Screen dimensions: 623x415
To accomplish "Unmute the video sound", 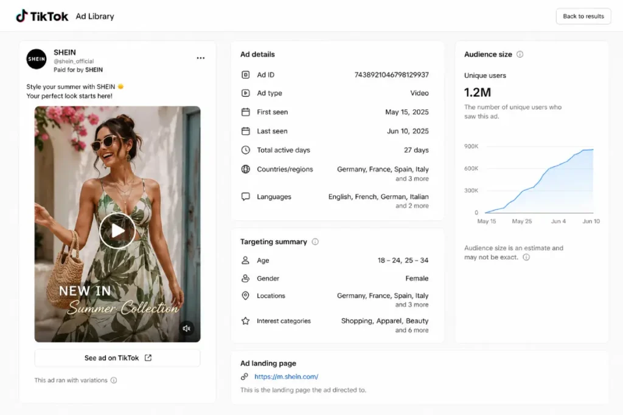I will tap(186, 328).
